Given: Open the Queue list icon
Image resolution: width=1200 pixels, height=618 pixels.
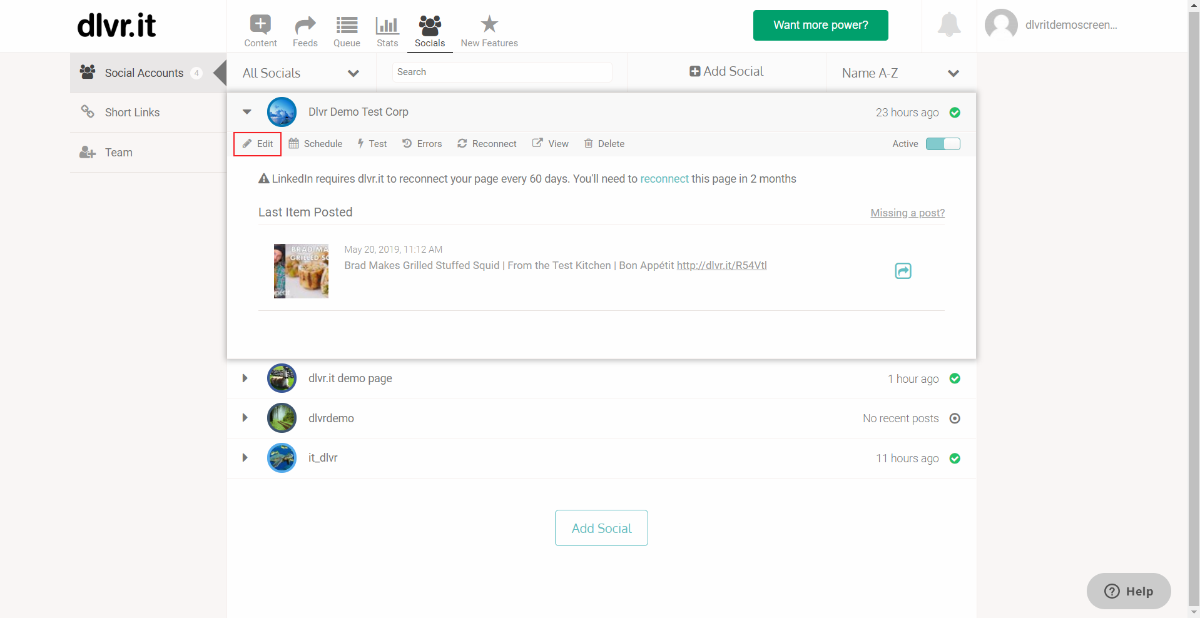Looking at the screenshot, I should pyautogui.click(x=347, y=25).
